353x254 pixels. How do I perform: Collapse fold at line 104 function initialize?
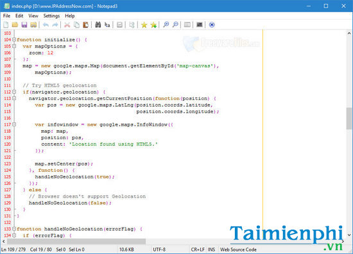pyautogui.click(x=14, y=40)
